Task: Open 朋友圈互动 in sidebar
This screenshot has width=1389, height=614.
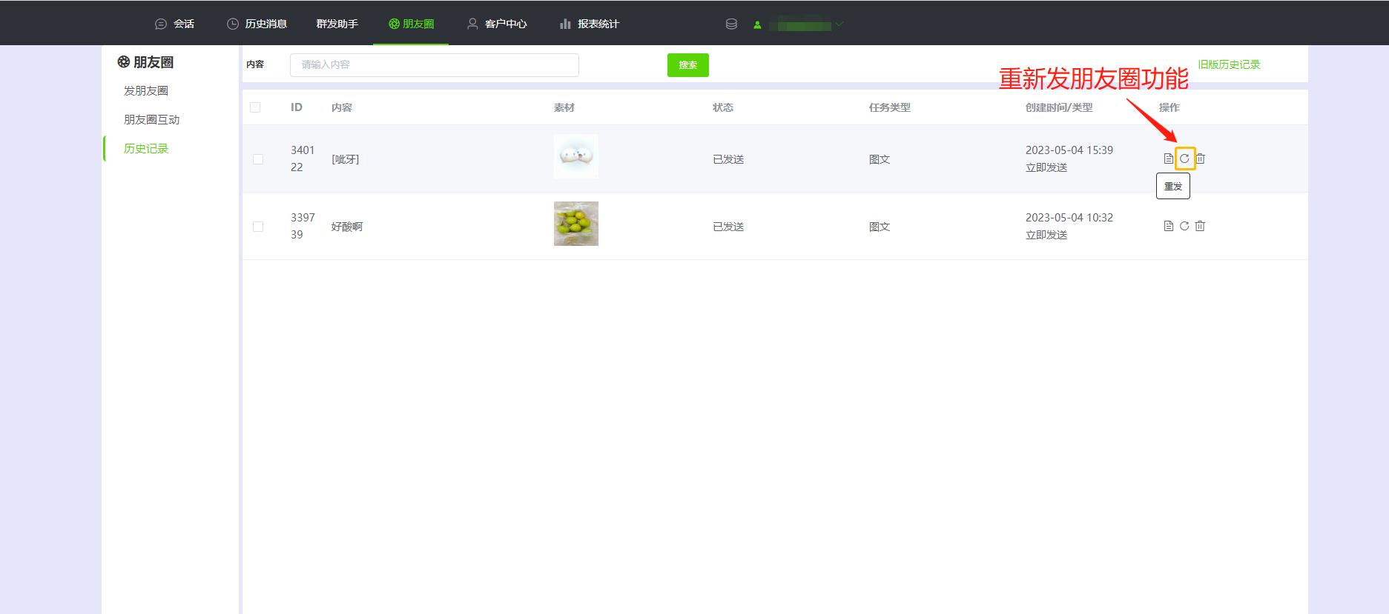Action: 152,119
